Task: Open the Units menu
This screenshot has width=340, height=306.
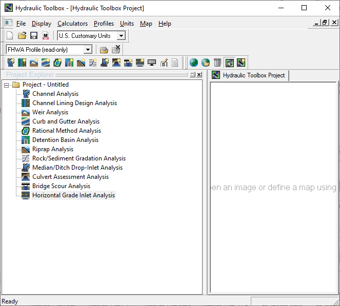Action: [x=127, y=24]
